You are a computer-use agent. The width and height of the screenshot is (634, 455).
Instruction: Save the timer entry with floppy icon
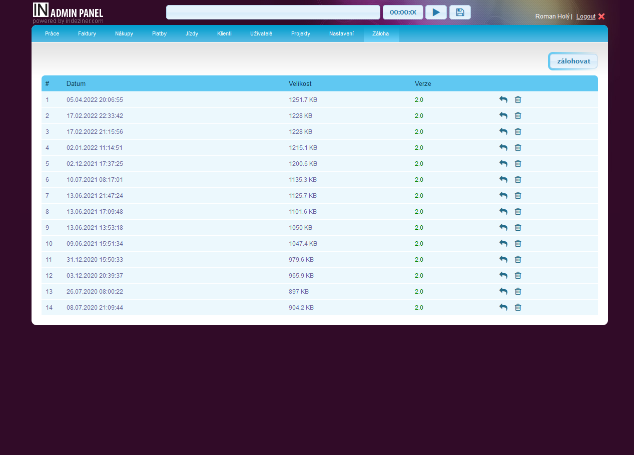(x=460, y=12)
